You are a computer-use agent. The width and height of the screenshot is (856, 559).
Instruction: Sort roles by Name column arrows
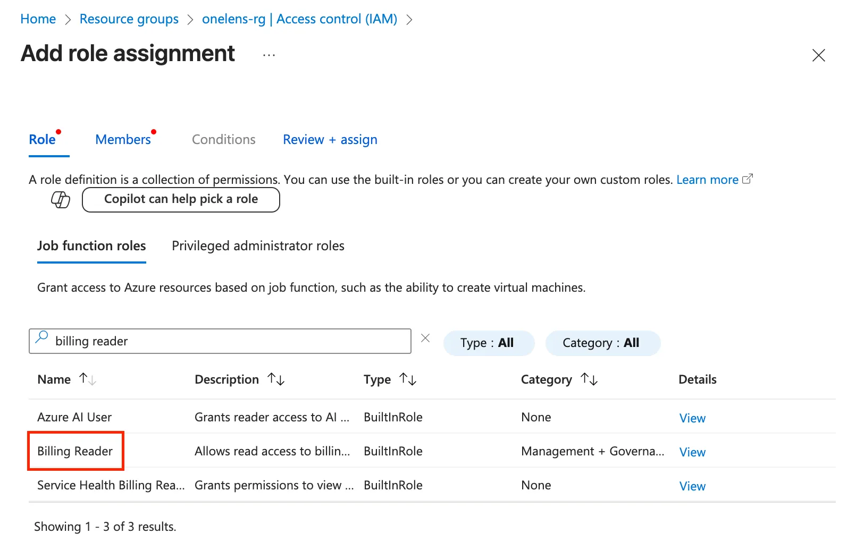(x=87, y=379)
